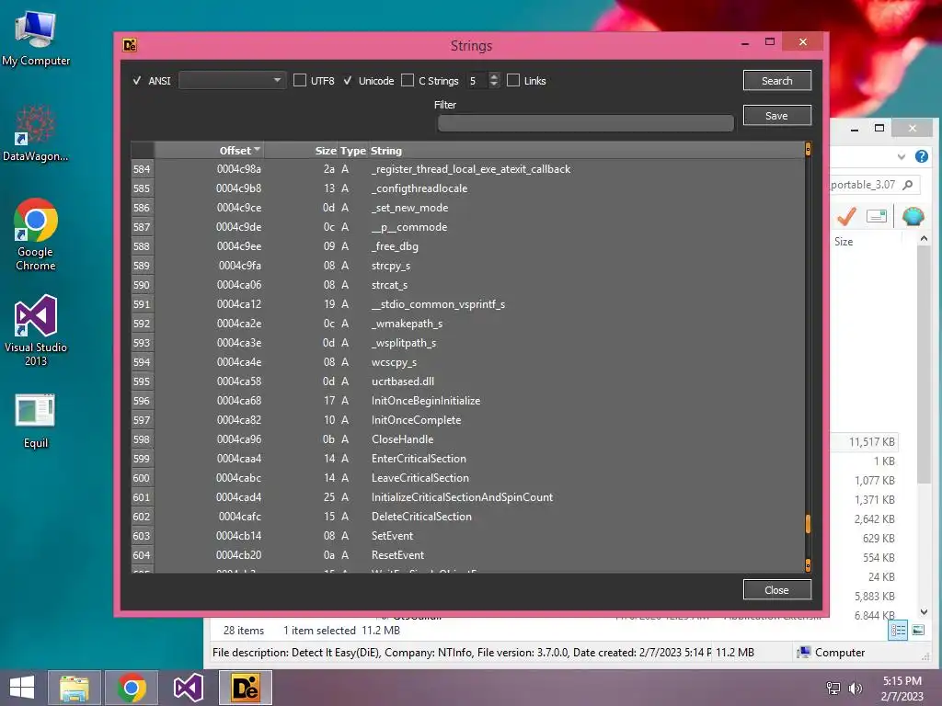Click the Search button
The height and width of the screenshot is (706, 942).
[x=776, y=81]
